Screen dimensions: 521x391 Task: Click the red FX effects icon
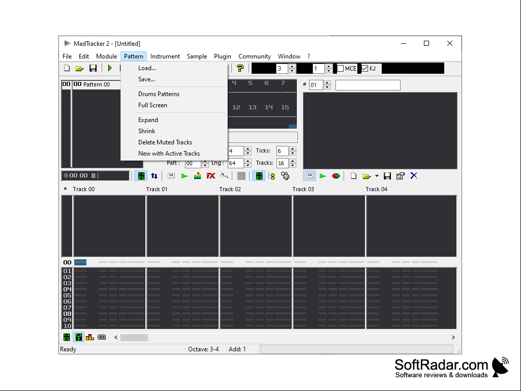click(x=210, y=176)
